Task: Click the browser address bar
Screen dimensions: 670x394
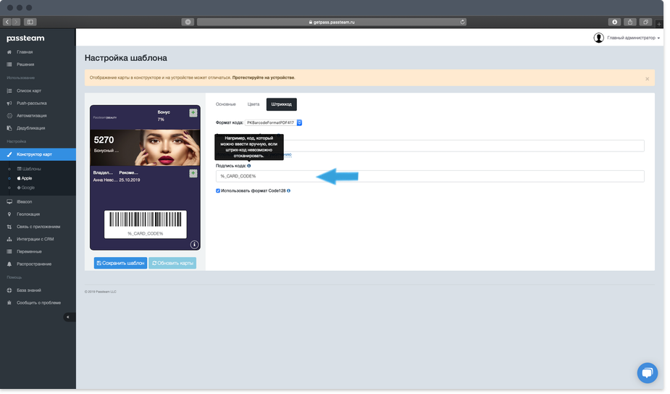Action: 332,22
